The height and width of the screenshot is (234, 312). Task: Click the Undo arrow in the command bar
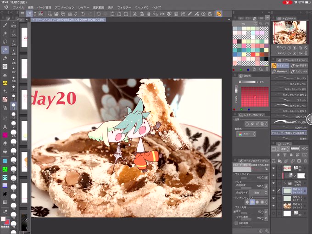[x=83, y=14]
